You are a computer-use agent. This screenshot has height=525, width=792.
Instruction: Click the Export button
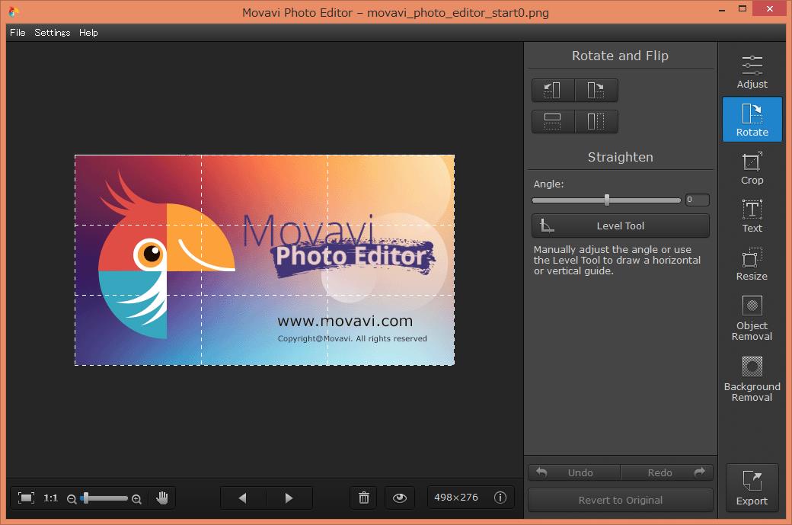point(752,488)
